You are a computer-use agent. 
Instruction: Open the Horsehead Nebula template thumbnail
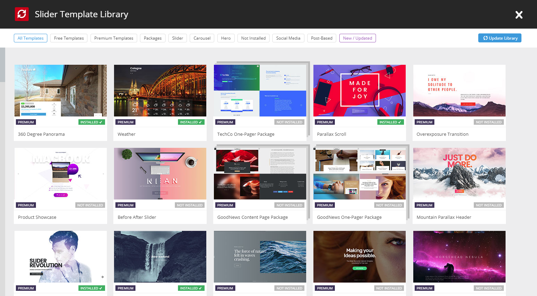[x=459, y=257]
